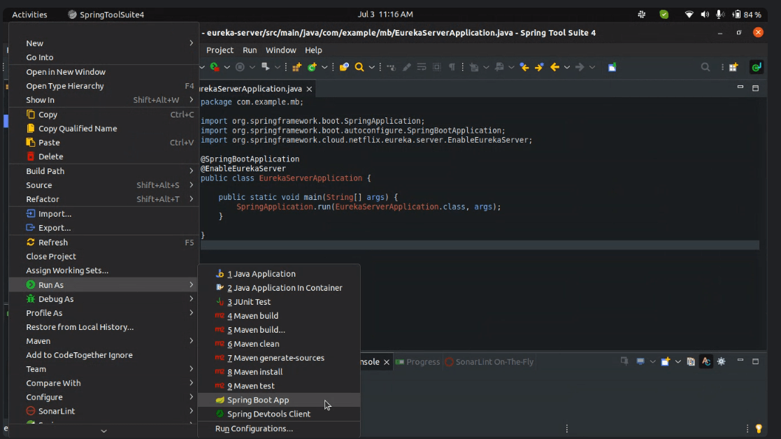Open the Display Selected Console dropdown

click(652, 361)
